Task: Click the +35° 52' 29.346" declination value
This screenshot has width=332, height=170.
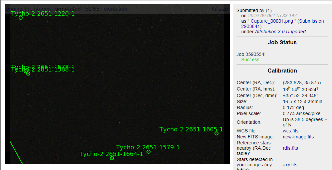Action: [x=300, y=95]
